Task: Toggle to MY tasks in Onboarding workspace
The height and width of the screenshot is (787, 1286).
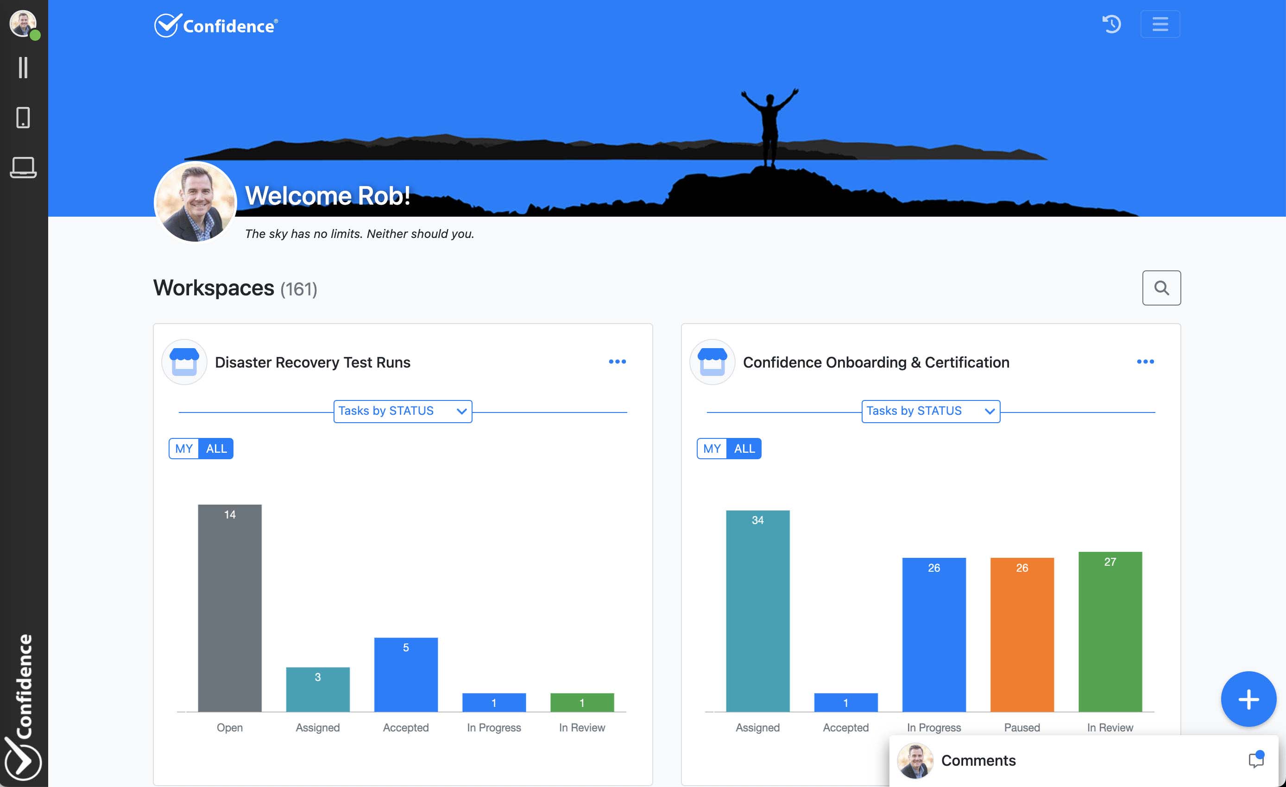Action: 712,448
